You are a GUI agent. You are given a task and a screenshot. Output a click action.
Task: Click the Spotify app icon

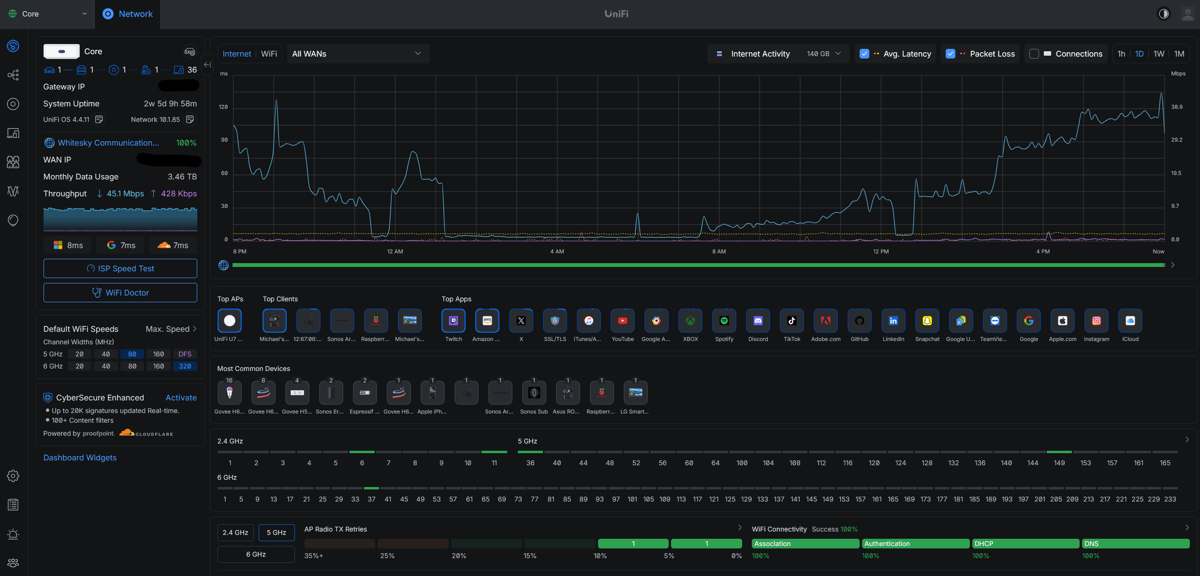pos(724,321)
